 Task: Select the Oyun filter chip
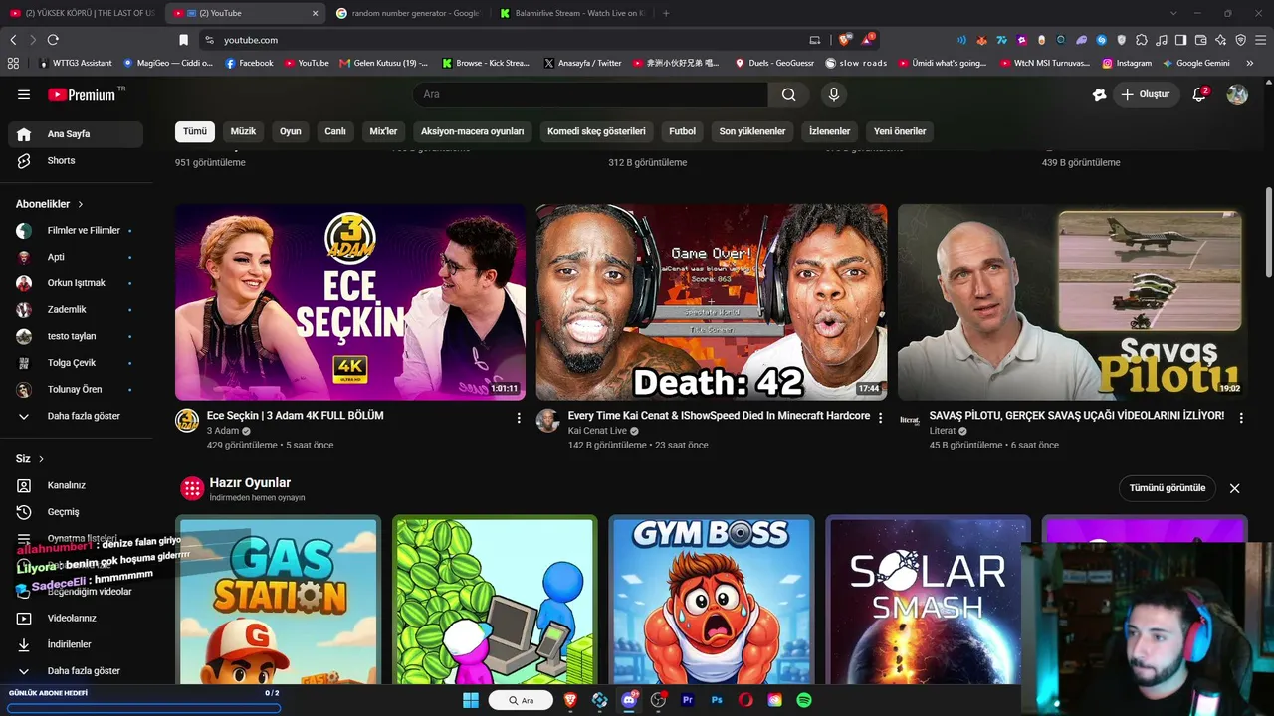[x=291, y=131]
